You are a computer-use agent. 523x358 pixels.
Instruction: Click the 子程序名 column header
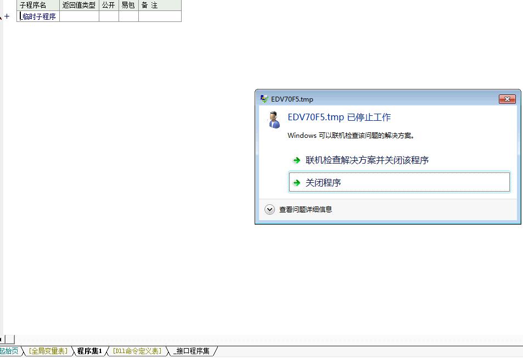click(38, 5)
